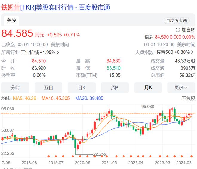
Task: Switch chart to 周K view
Action: point(115,87)
